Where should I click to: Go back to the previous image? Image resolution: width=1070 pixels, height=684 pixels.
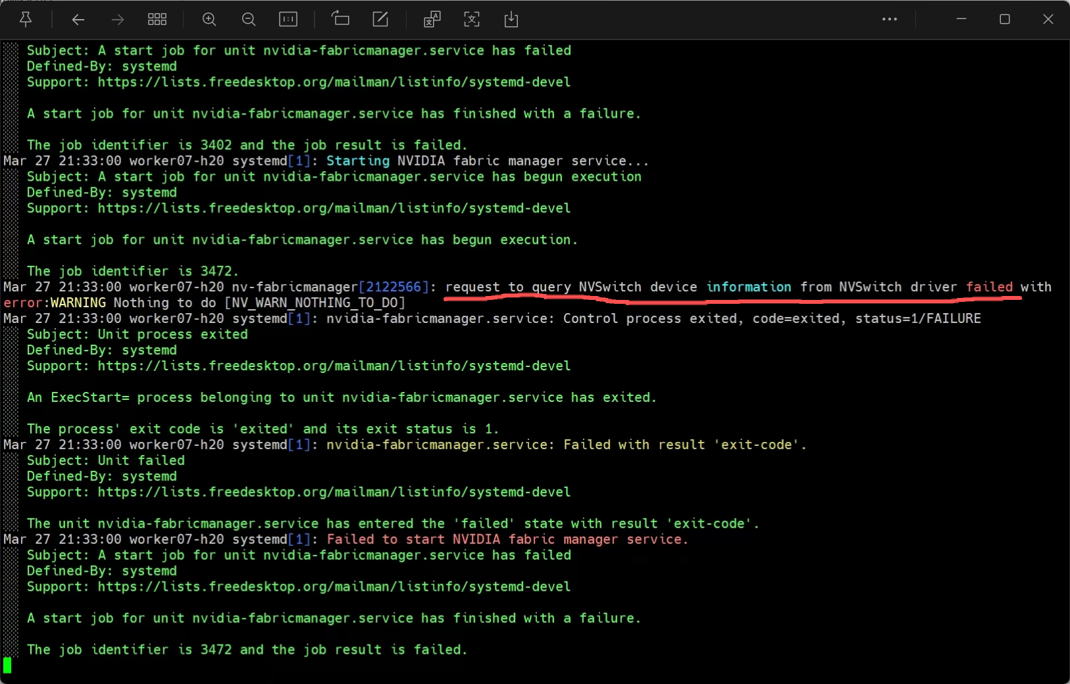tap(78, 20)
